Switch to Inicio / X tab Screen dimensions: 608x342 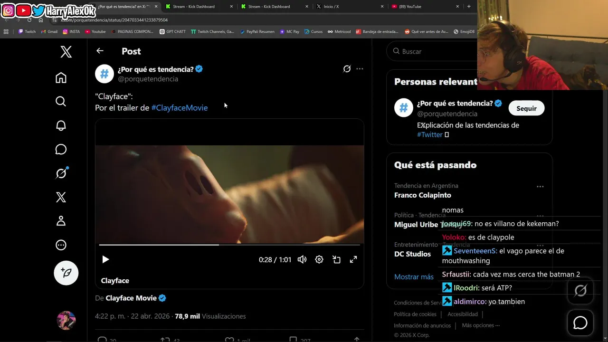pyautogui.click(x=351, y=7)
